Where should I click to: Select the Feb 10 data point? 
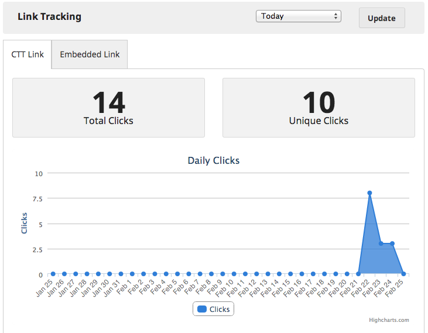(x=234, y=274)
